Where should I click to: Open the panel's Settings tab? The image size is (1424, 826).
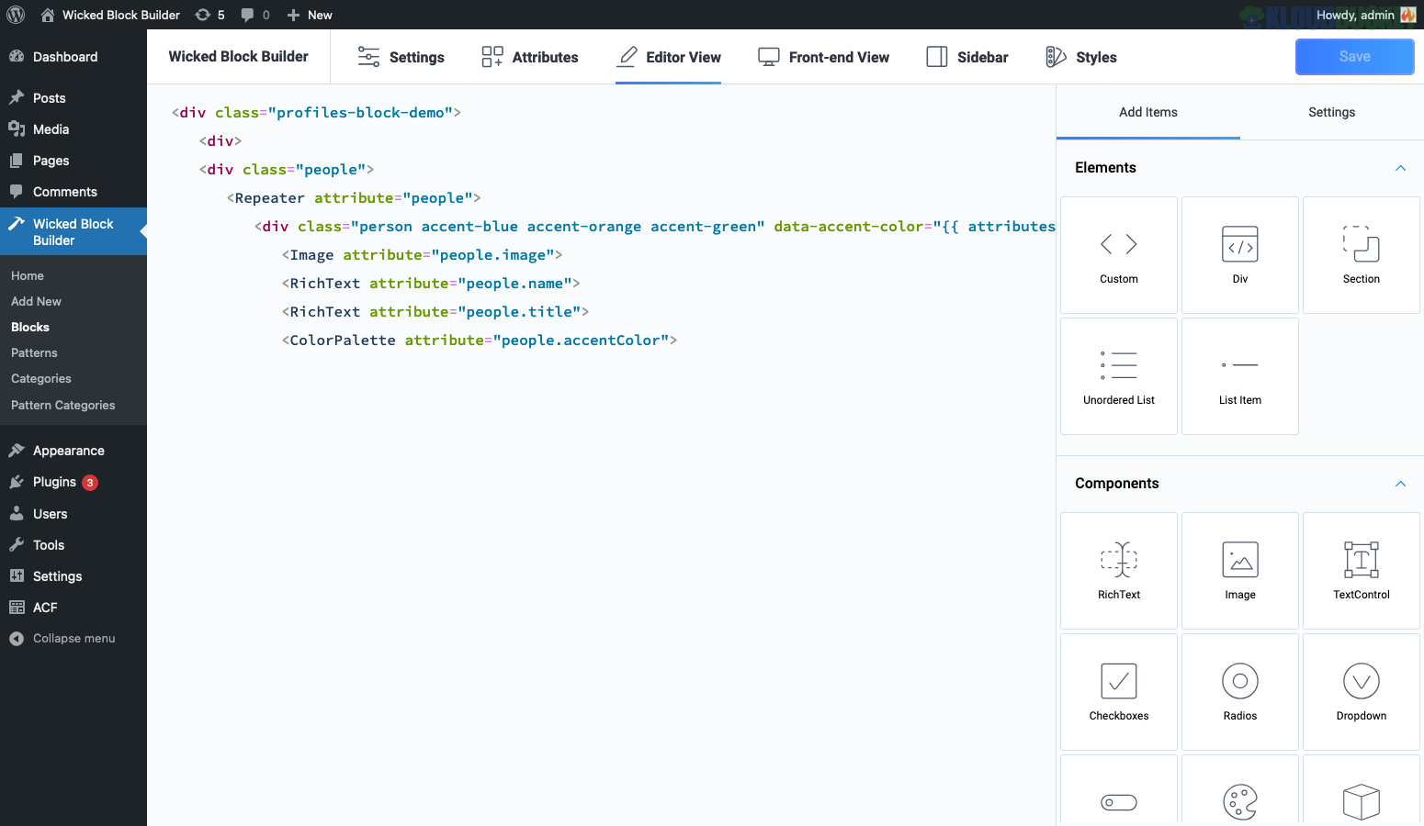coord(1331,112)
